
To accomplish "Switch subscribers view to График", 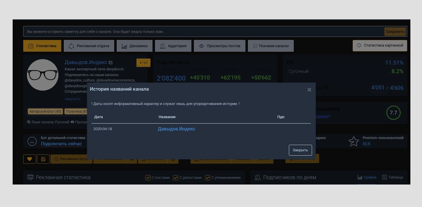I will [367, 177].
